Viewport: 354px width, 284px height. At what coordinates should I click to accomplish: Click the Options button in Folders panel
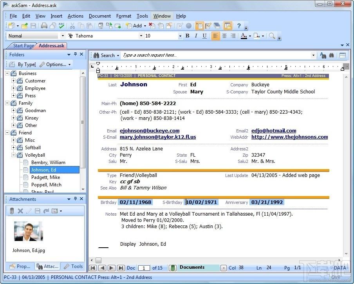tap(56, 64)
